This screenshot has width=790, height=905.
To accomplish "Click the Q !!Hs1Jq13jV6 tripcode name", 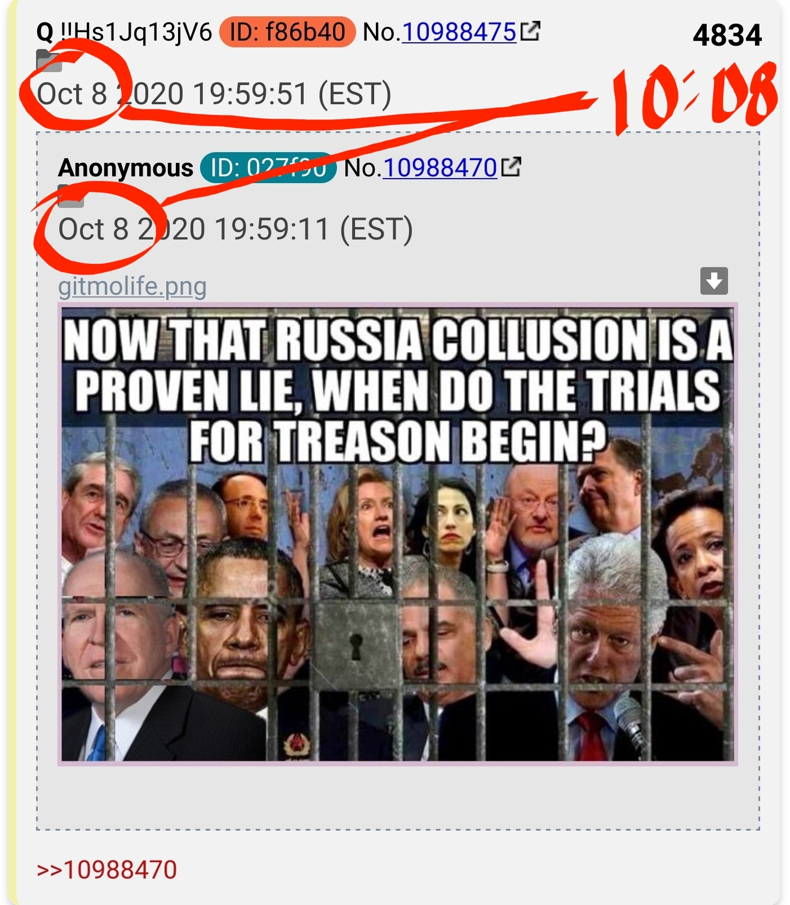I will pos(124,32).
